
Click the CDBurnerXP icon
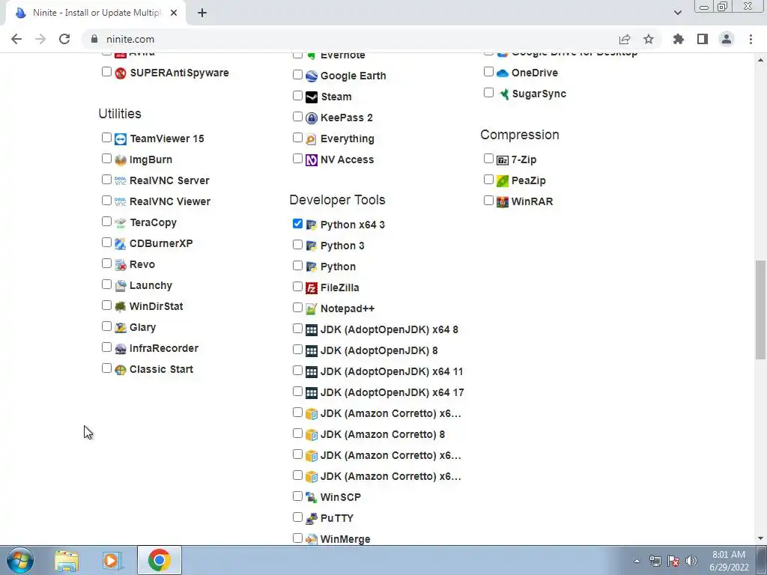pyautogui.click(x=121, y=243)
